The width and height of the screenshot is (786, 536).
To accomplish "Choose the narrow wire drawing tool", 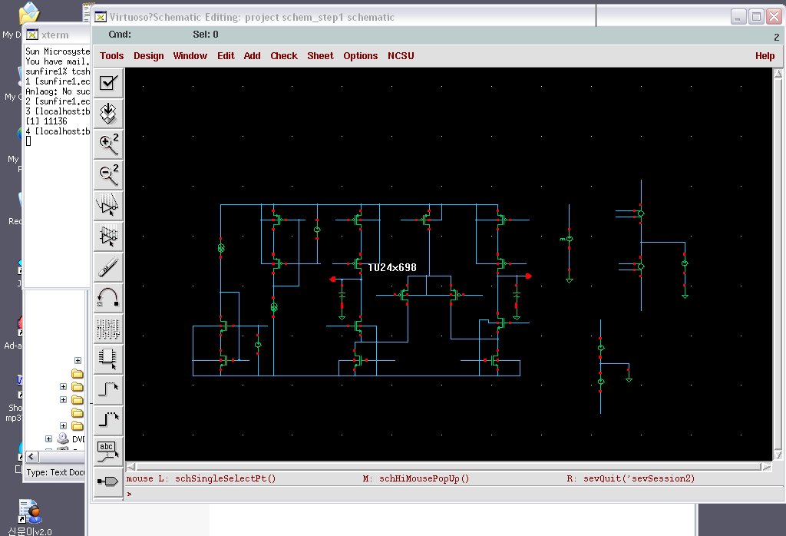I will click(108, 389).
